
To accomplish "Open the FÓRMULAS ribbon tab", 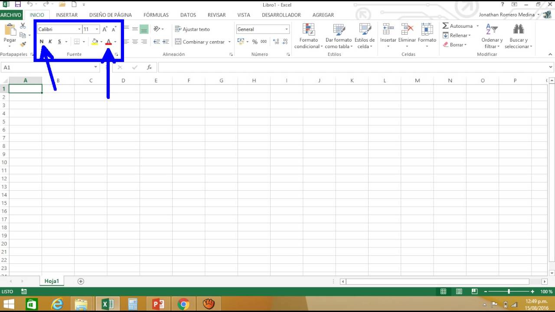I will pyautogui.click(x=156, y=15).
